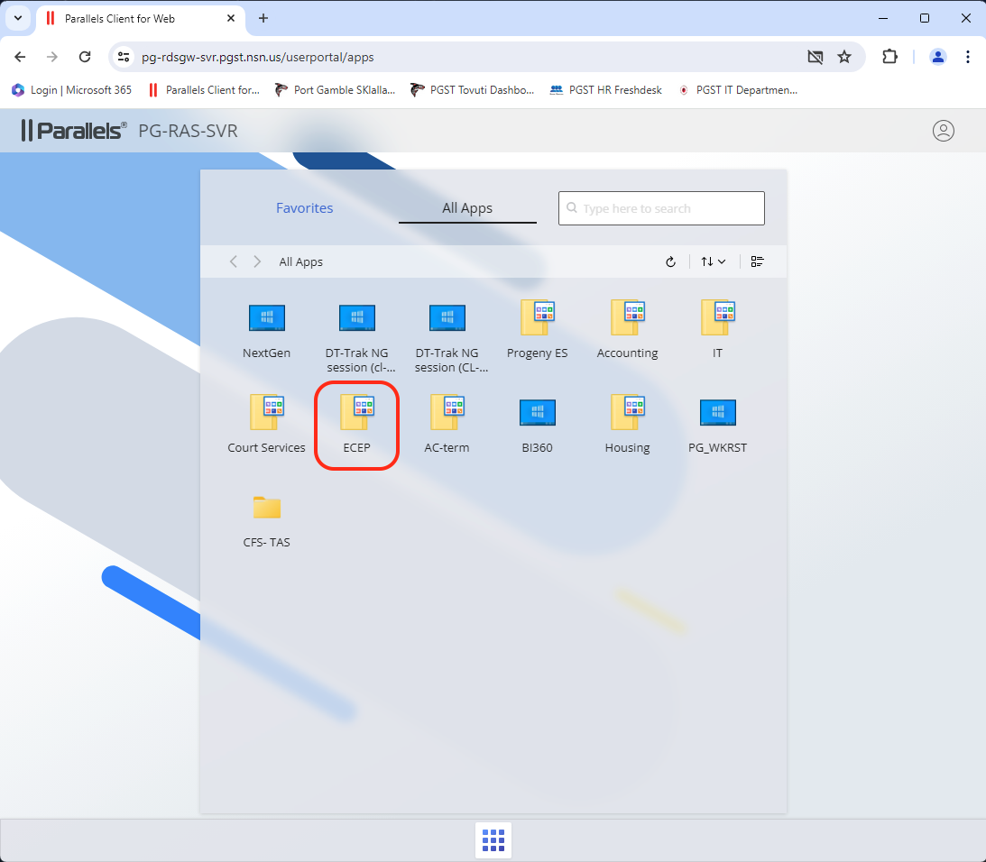Open the sort order dropdown
This screenshot has width=986, height=862.
pos(713,261)
